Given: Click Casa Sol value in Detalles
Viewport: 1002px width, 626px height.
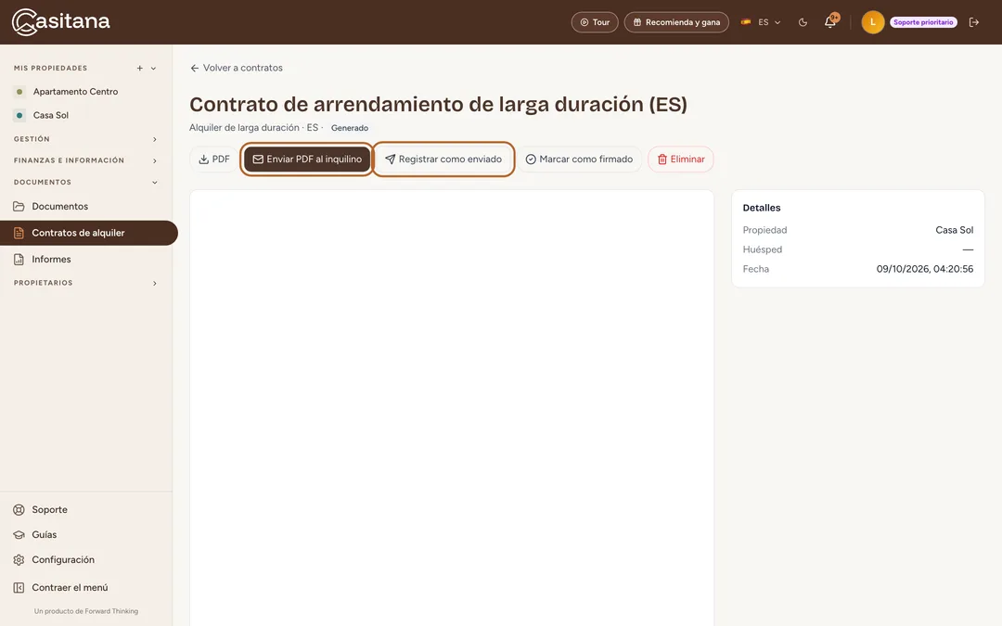Looking at the screenshot, I should point(954,230).
